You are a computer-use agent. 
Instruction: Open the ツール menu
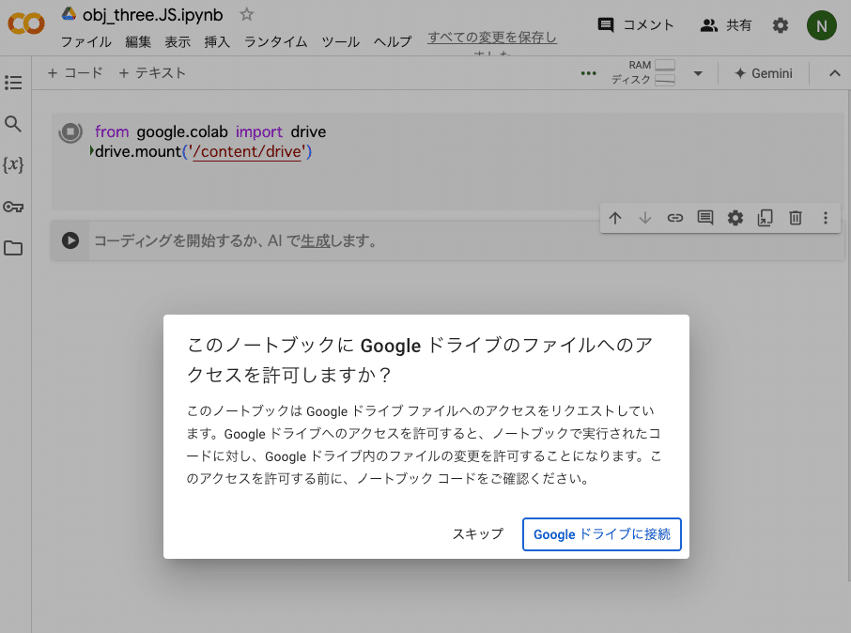click(340, 42)
